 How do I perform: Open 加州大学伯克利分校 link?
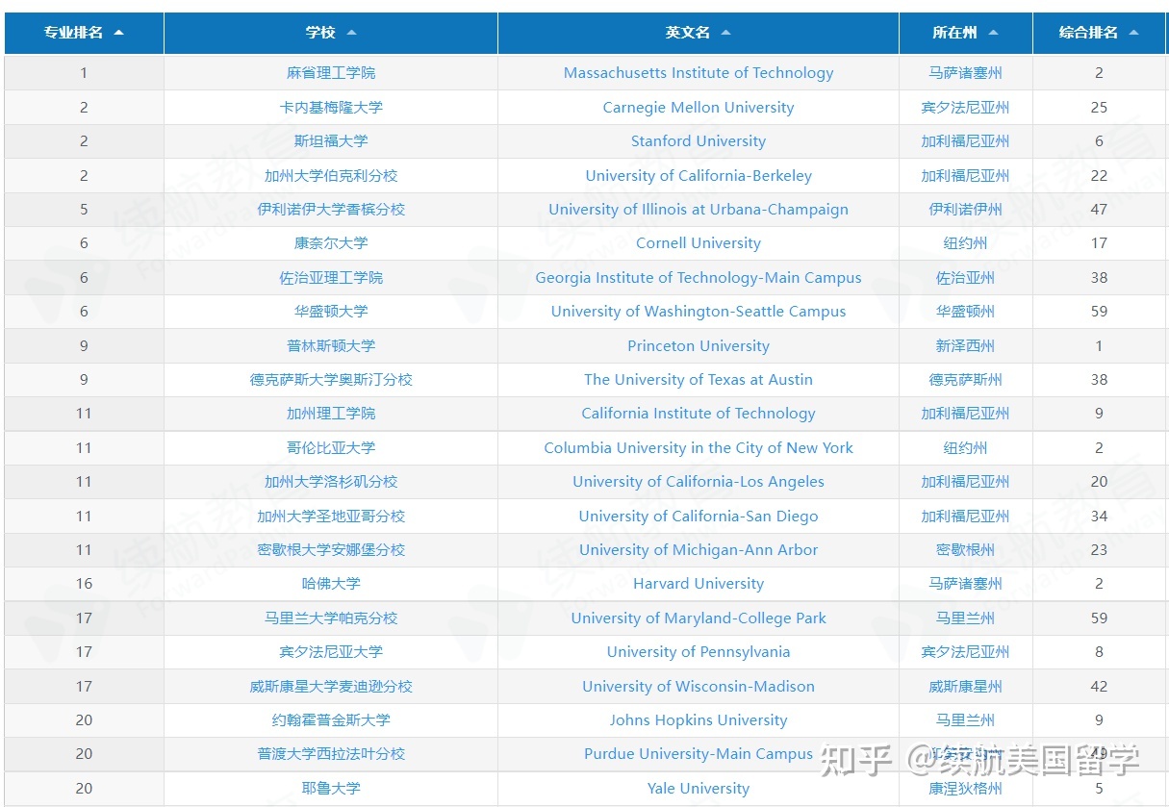click(331, 176)
